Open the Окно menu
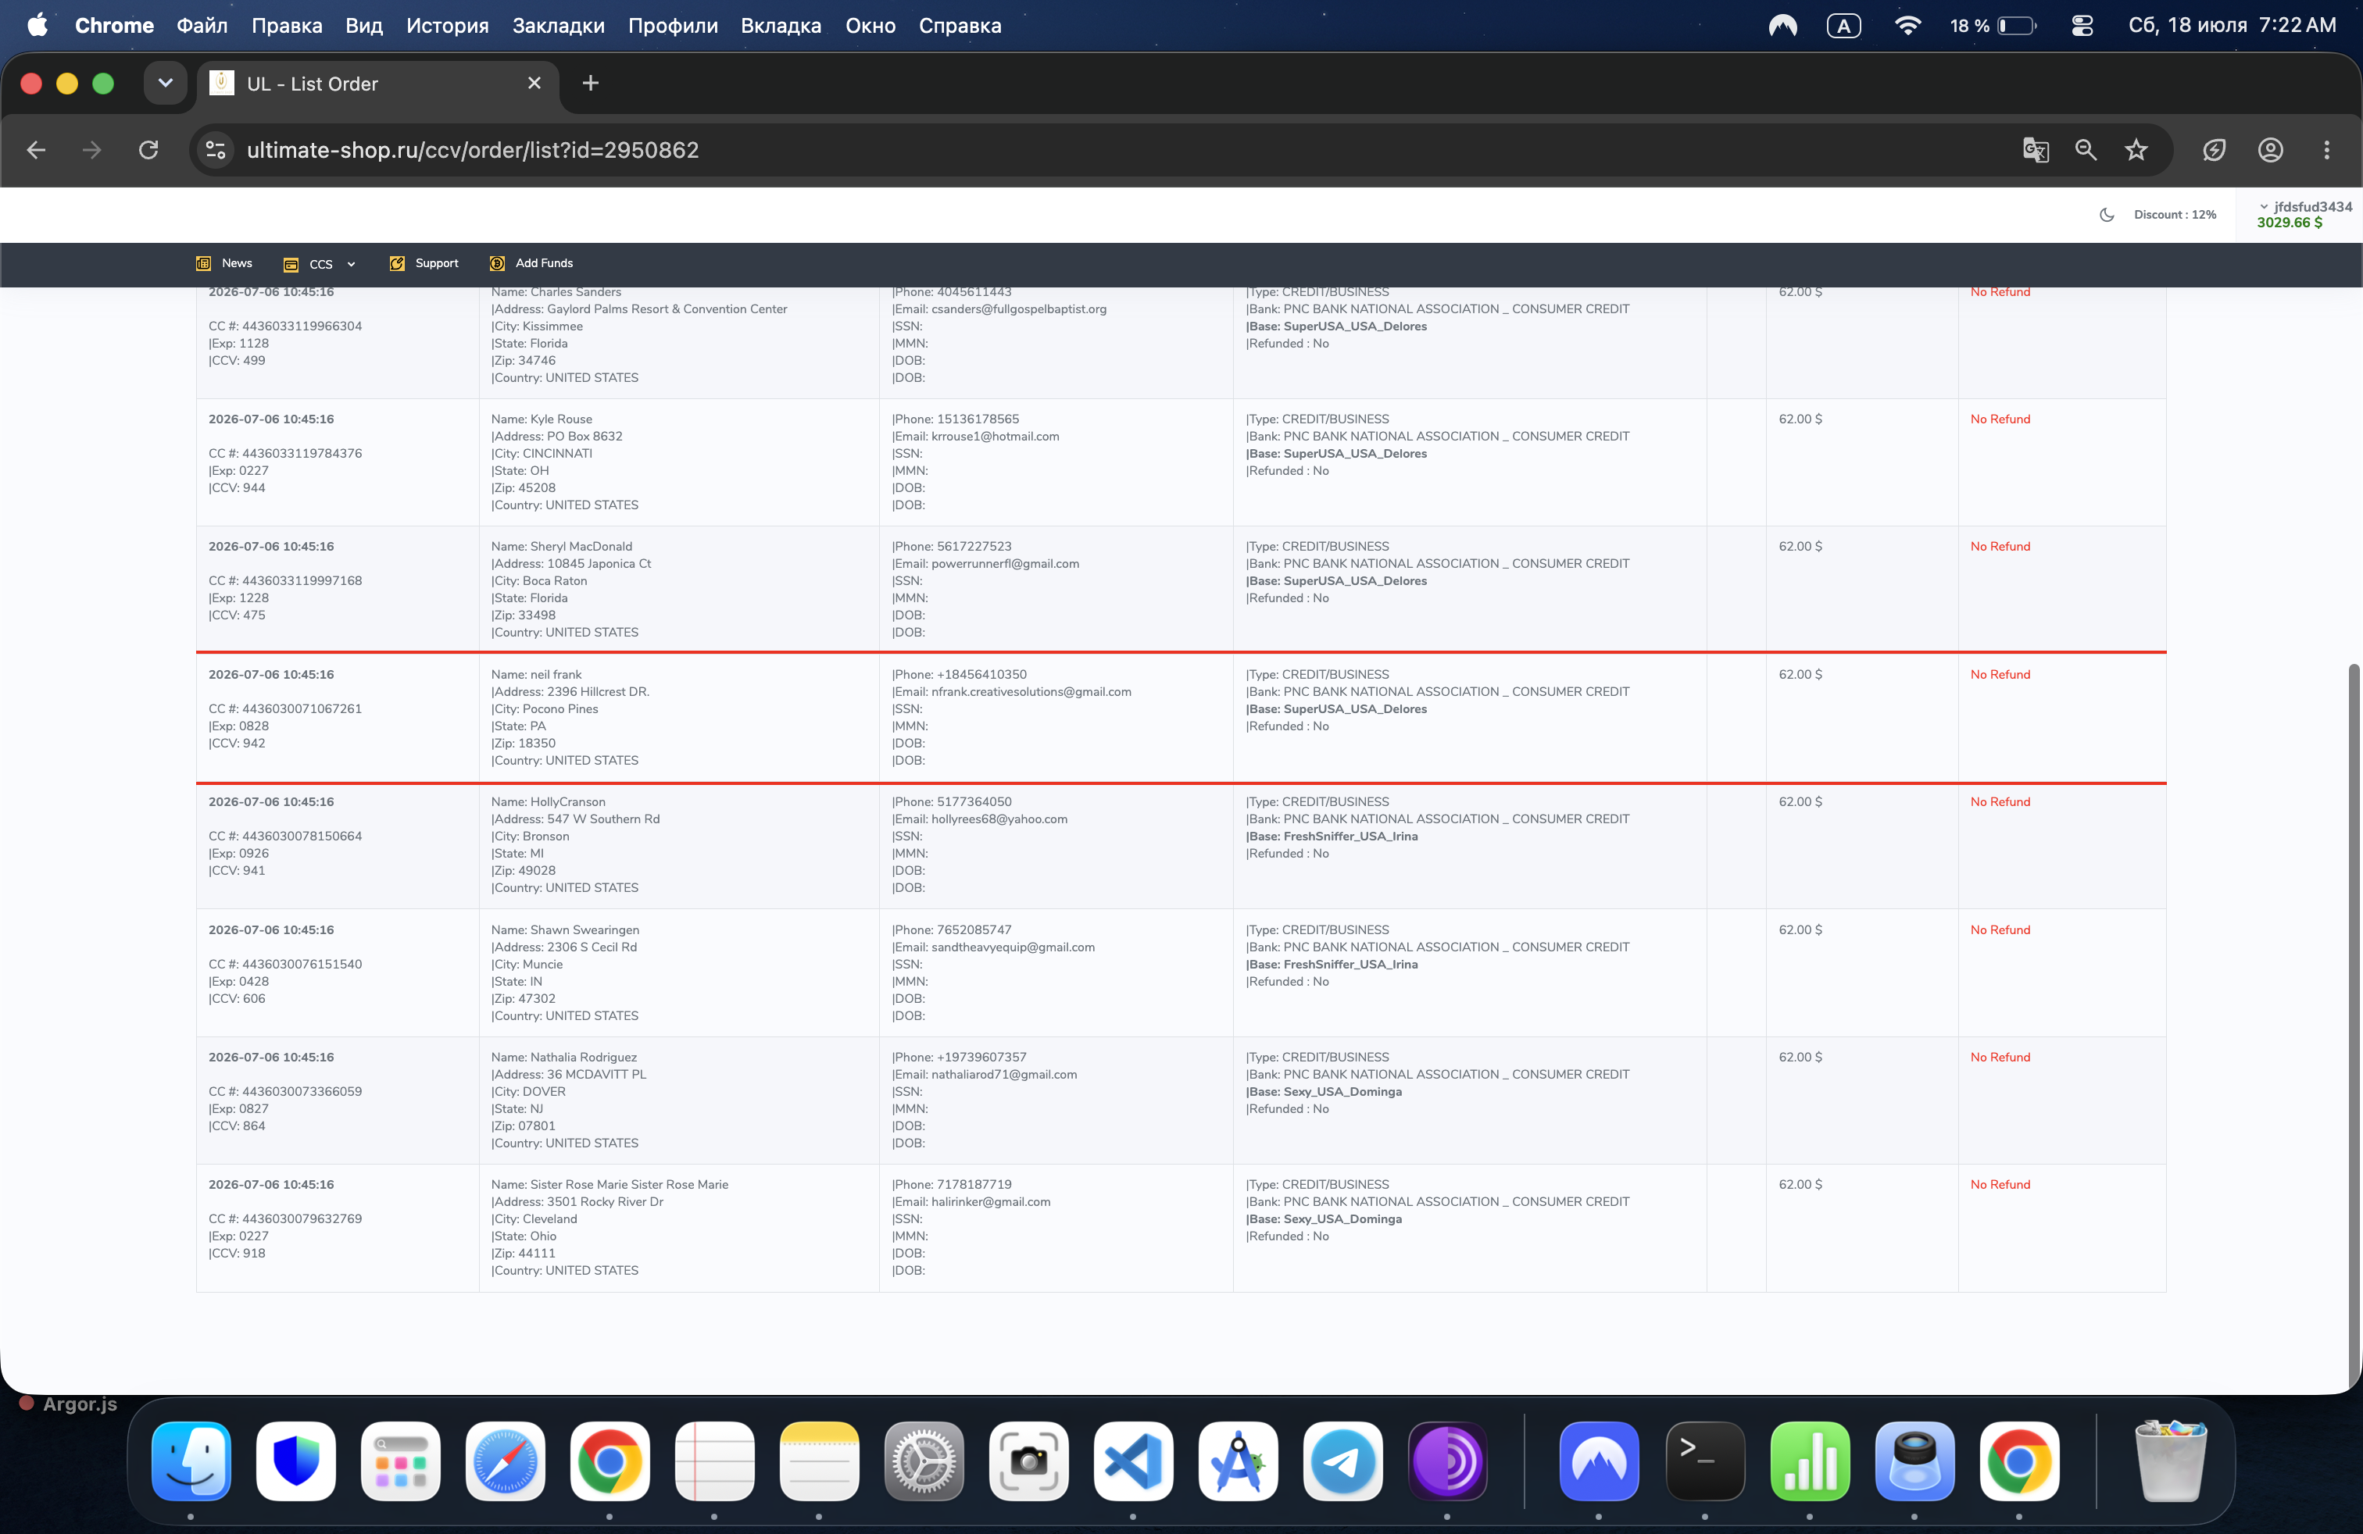The height and width of the screenshot is (1534, 2363). tap(870, 26)
